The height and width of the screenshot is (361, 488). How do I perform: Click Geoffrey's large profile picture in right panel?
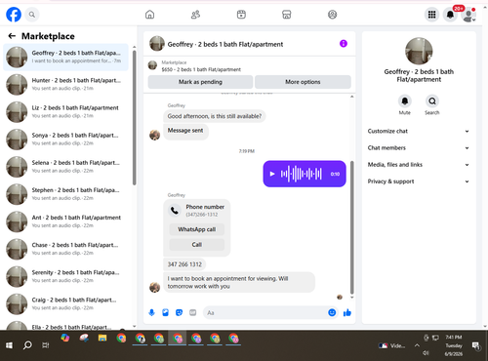(419, 51)
